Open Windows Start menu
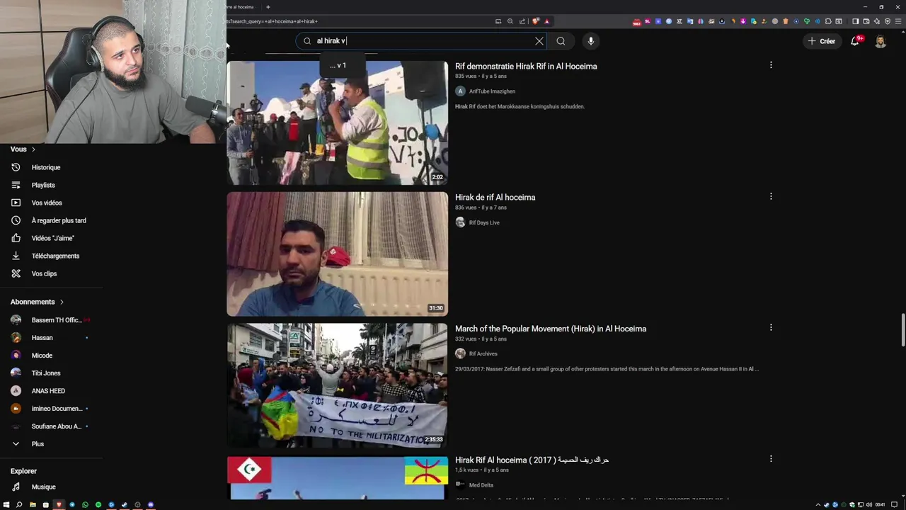The height and width of the screenshot is (510, 906). click(6, 504)
